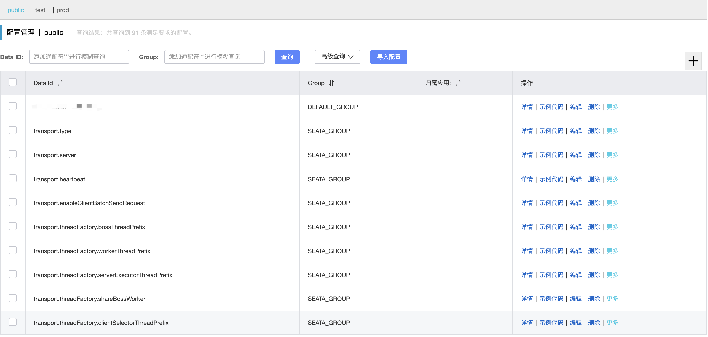
Task: Click 删除 for transport.heartbeat row
Action: (594, 179)
